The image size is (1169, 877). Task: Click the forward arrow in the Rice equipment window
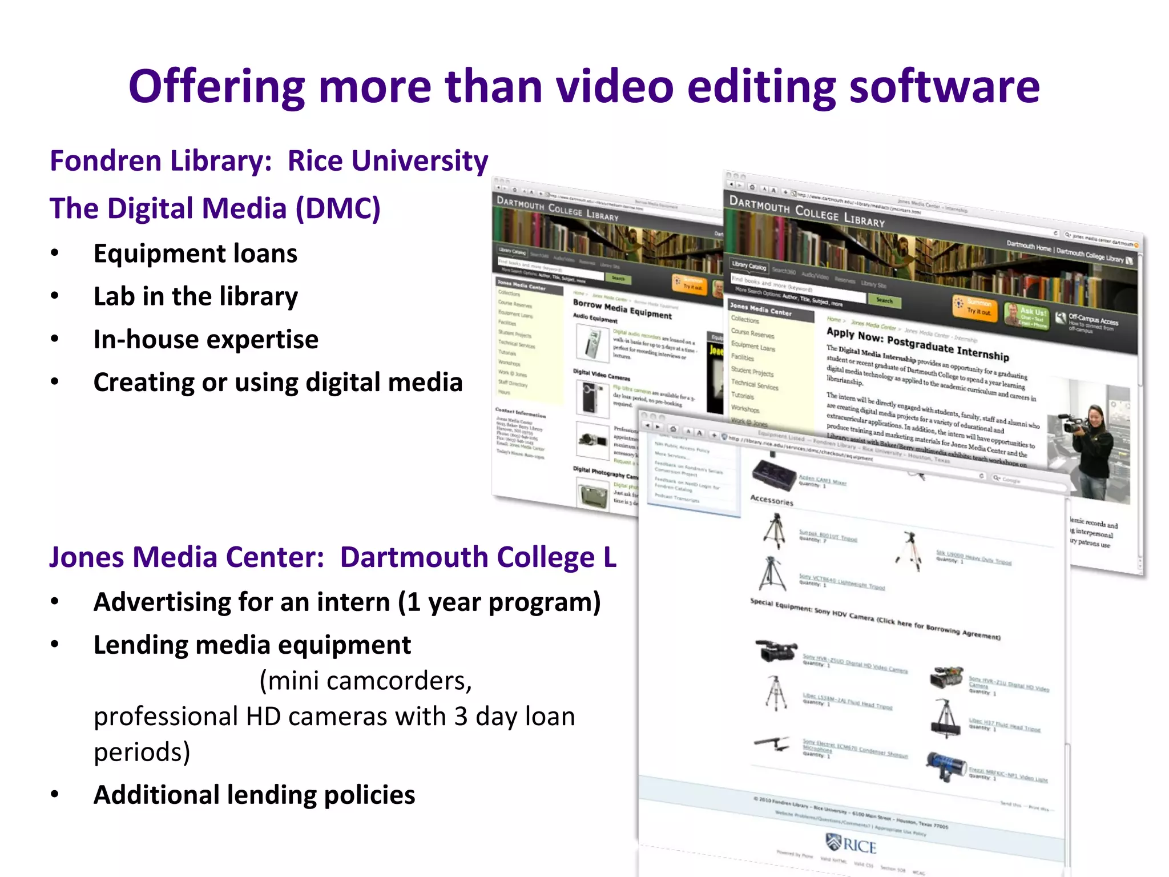[x=658, y=427]
